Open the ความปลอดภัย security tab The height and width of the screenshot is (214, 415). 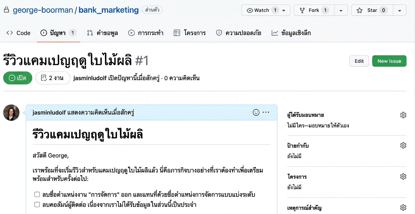[x=238, y=33]
